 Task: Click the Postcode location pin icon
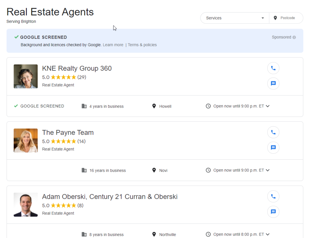pos(275,18)
